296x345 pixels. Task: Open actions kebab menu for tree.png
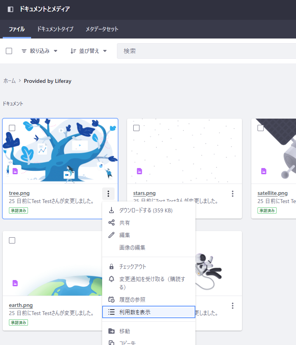coord(108,194)
